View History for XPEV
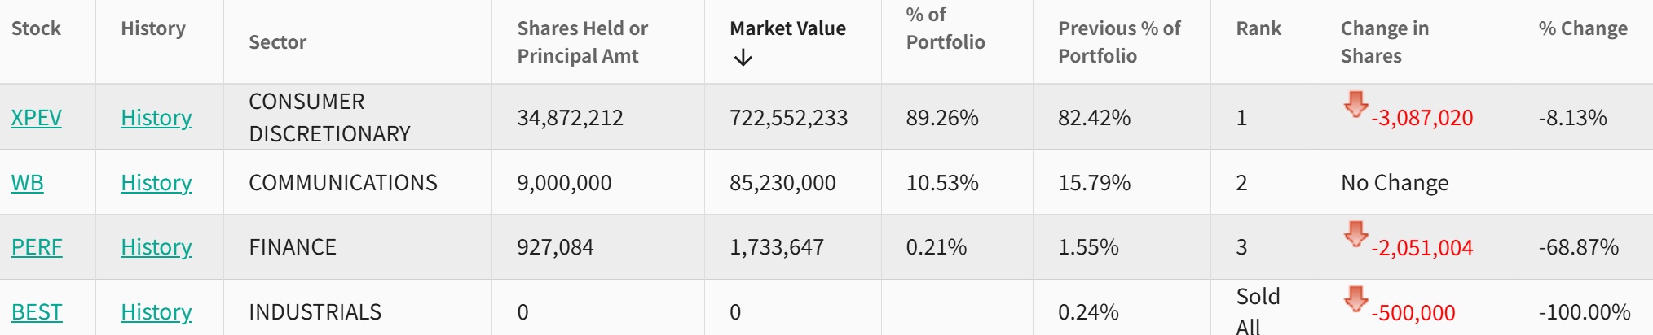 click(x=156, y=118)
